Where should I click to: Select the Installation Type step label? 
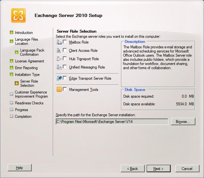click(27, 75)
